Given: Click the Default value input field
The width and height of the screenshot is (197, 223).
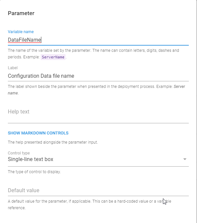Looking at the screenshot, I should coord(98,191).
